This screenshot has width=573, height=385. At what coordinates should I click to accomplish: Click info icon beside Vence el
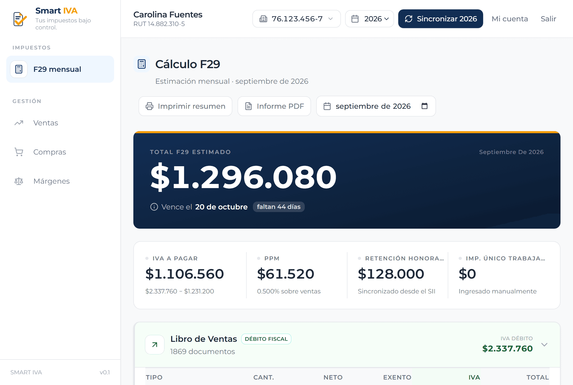[x=154, y=207]
